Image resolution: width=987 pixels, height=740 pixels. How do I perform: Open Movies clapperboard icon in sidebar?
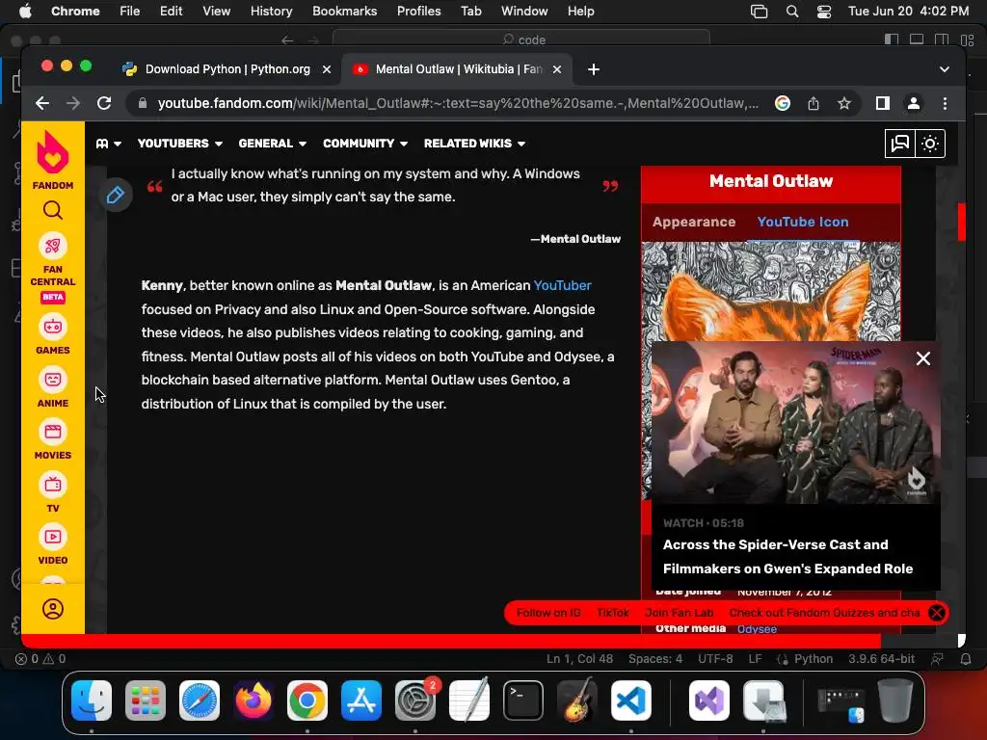click(53, 433)
